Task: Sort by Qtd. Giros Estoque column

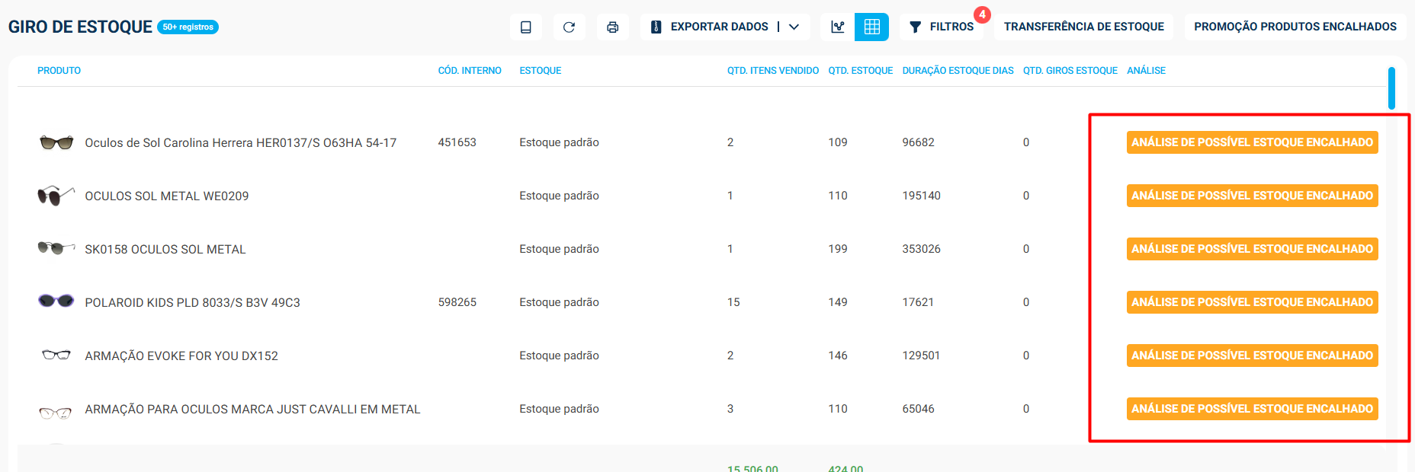Action: pos(1070,71)
